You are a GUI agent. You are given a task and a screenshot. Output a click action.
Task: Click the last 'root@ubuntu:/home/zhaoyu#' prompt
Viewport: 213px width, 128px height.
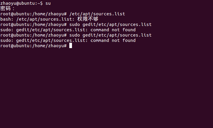point(33,46)
